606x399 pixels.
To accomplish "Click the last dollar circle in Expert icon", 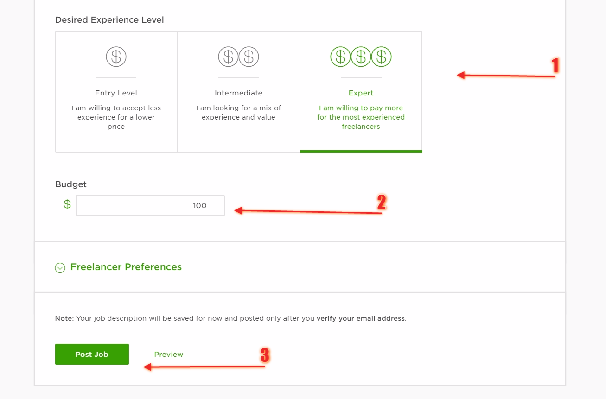I will pos(381,57).
